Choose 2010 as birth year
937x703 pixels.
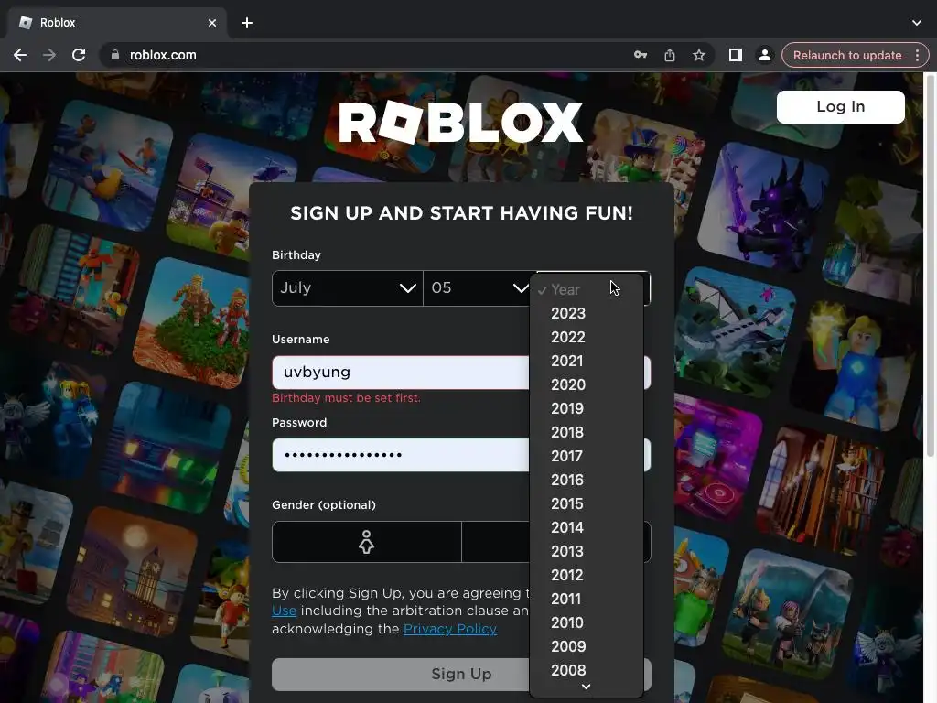click(587, 622)
